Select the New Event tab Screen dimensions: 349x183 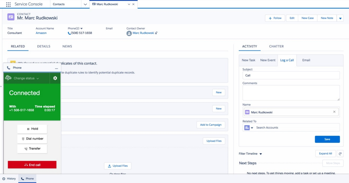(268, 60)
